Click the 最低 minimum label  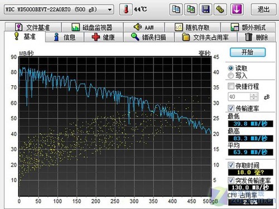[234, 116]
